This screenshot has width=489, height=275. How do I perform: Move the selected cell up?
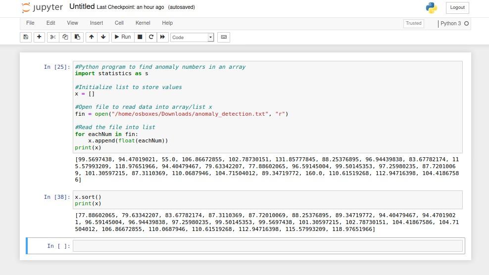click(x=92, y=37)
